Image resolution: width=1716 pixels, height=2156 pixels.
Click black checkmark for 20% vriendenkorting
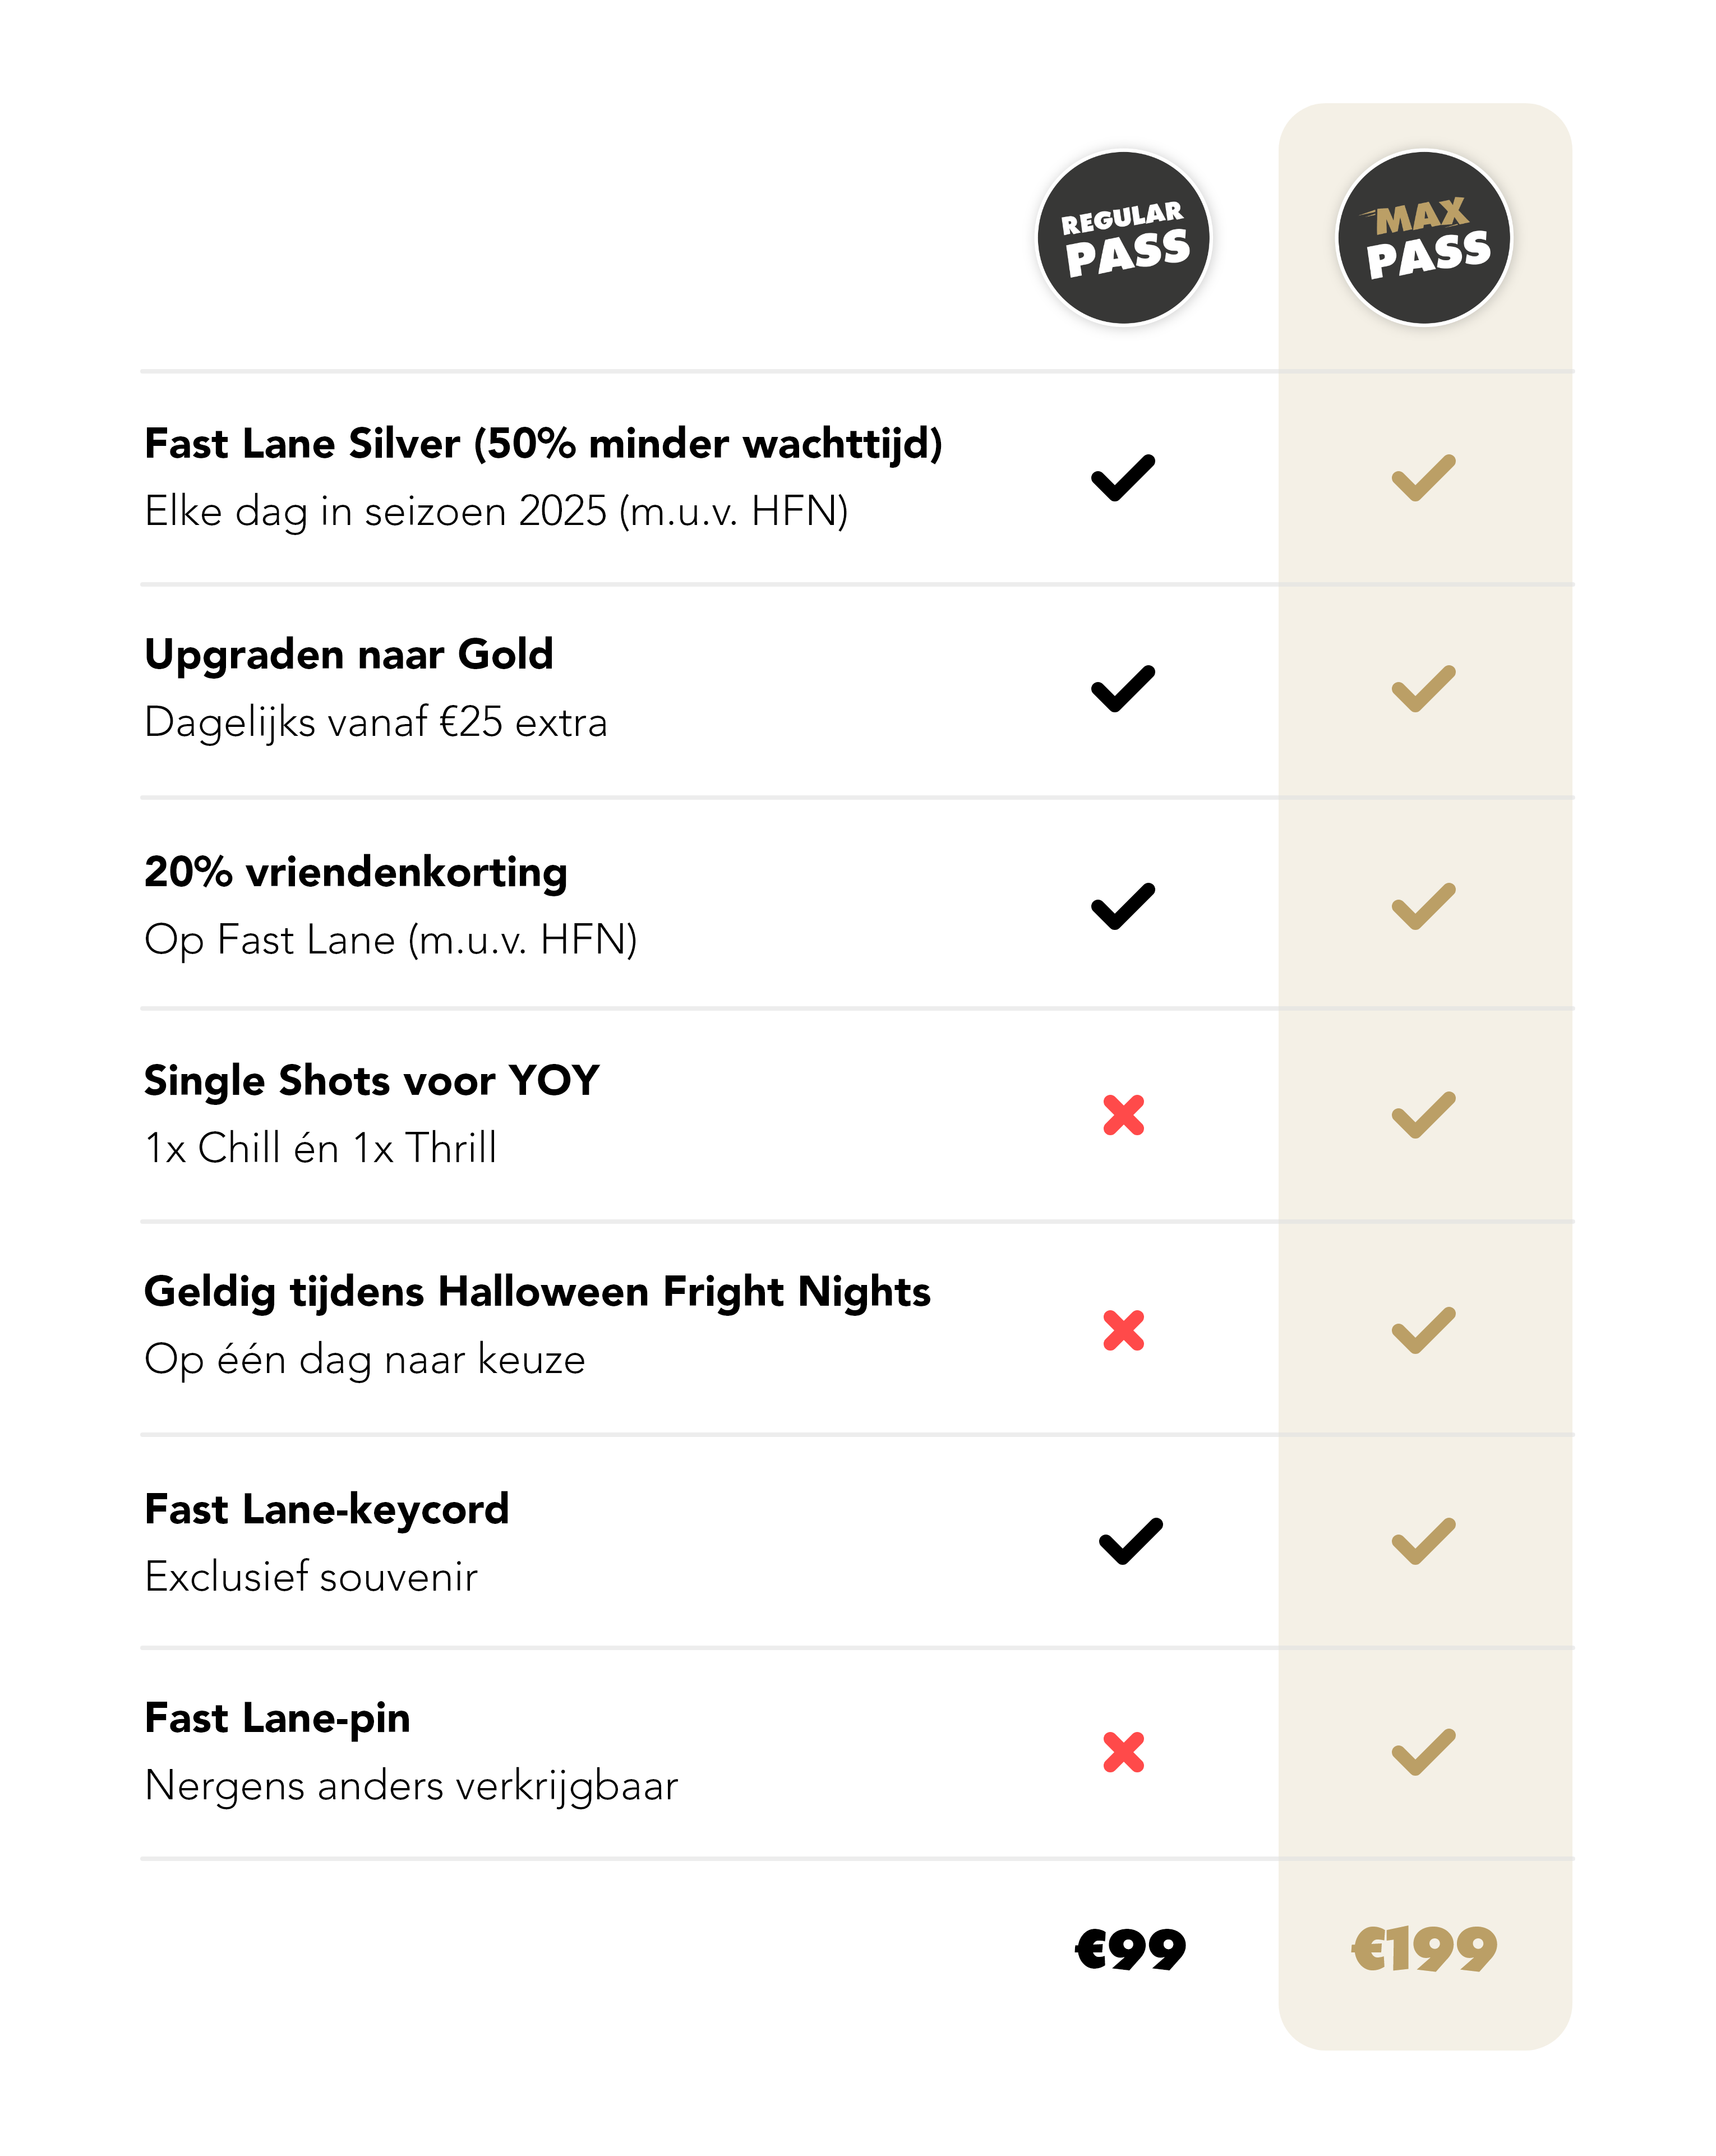[1123, 907]
